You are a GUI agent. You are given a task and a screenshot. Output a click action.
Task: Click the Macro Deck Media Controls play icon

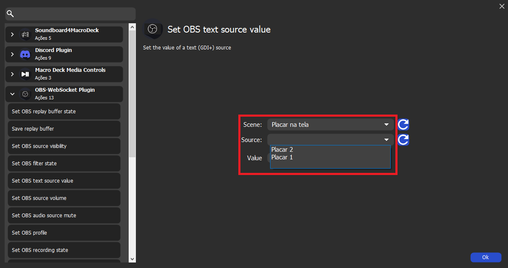[25, 74]
